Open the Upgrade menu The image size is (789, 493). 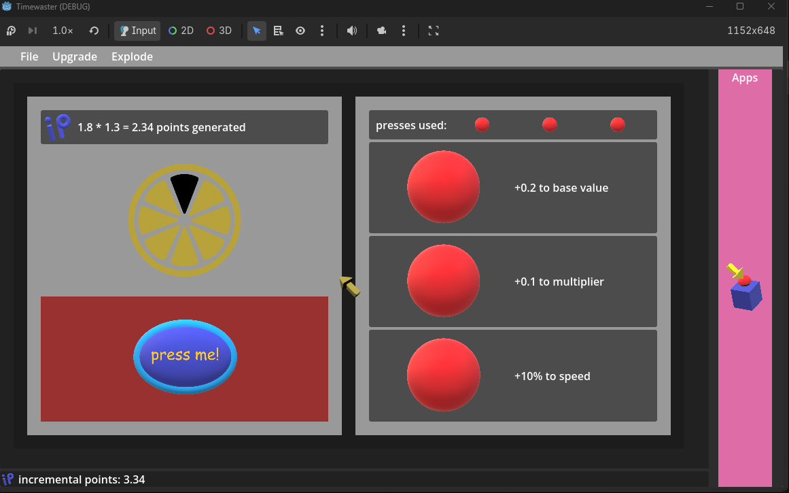75,56
